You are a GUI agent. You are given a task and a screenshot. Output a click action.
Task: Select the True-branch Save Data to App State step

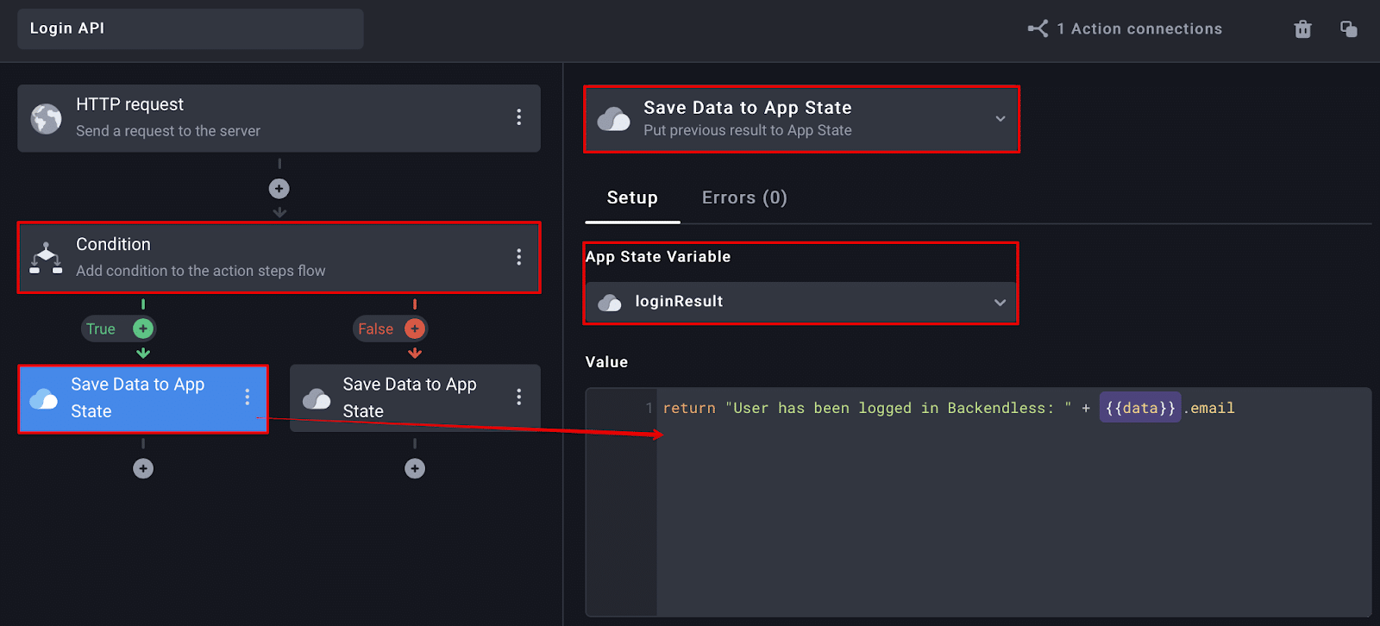(143, 398)
